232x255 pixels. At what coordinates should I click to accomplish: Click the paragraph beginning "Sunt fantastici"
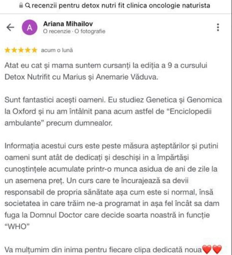[x=113, y=112]
